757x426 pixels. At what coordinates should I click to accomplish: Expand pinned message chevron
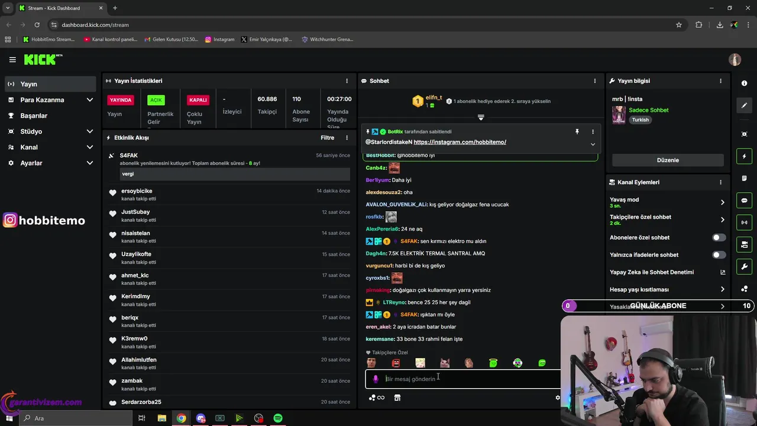tap(593, 144)
